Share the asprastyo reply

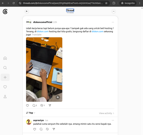point(54,129)
